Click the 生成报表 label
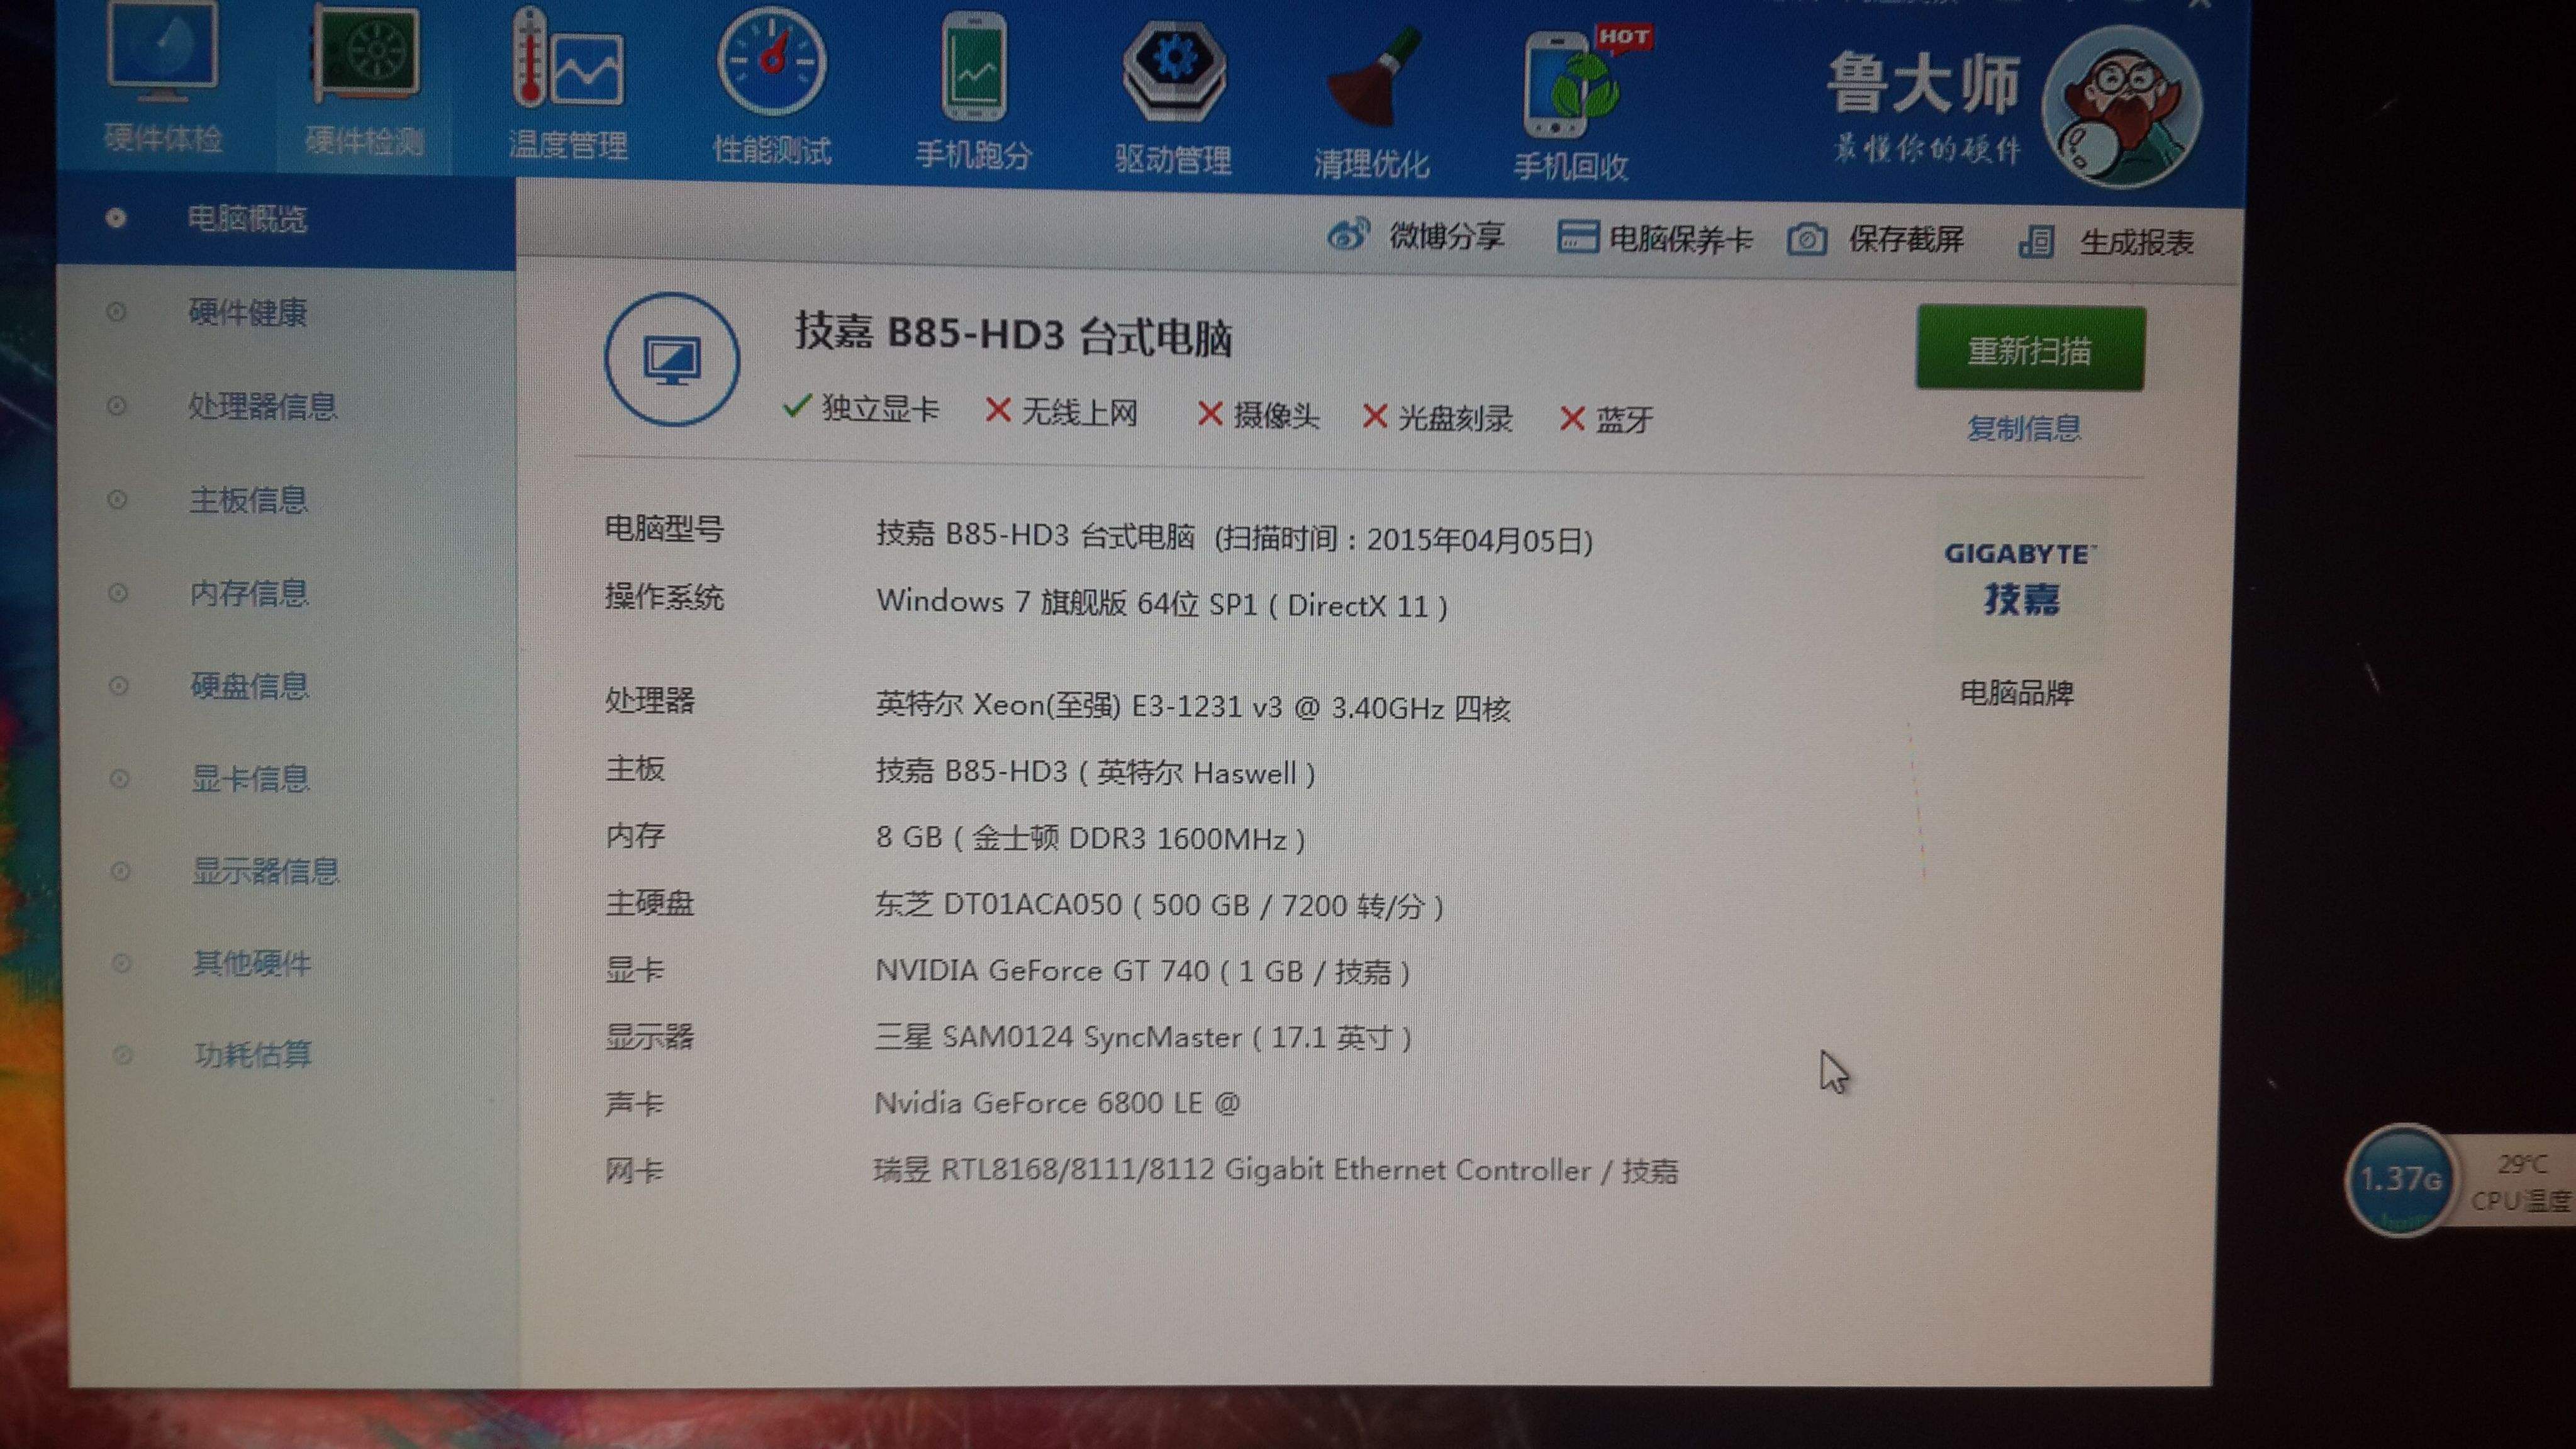The height and width of the screenshot is (1449, 2576). pyautogui.click(x=2136, y=243)
